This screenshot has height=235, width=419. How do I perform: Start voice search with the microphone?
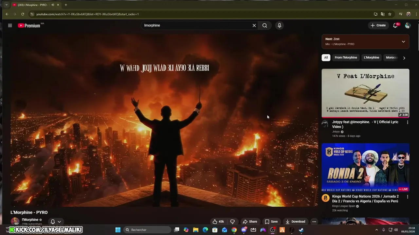279,25
